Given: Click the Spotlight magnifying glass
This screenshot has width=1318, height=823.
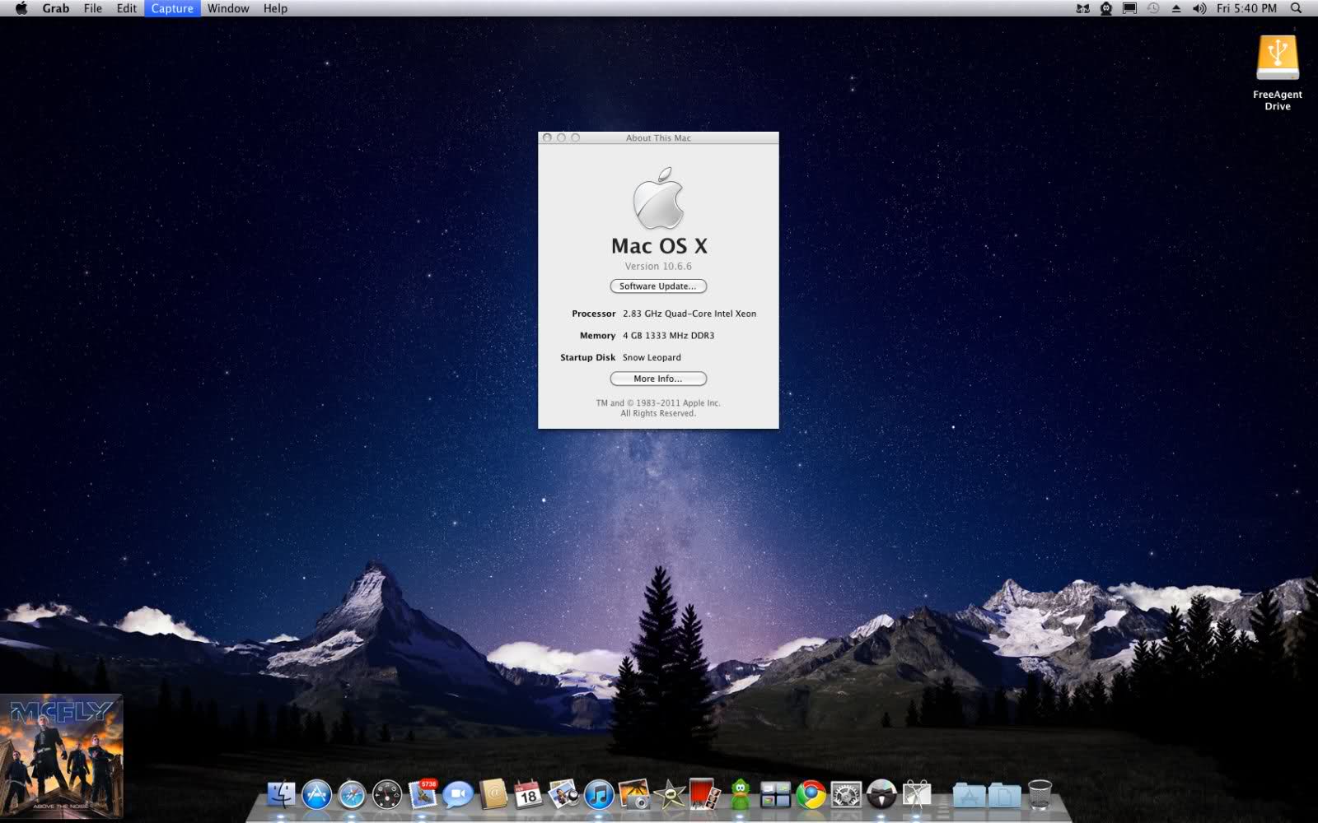Looking at the screenshot, I should 1297,8.
